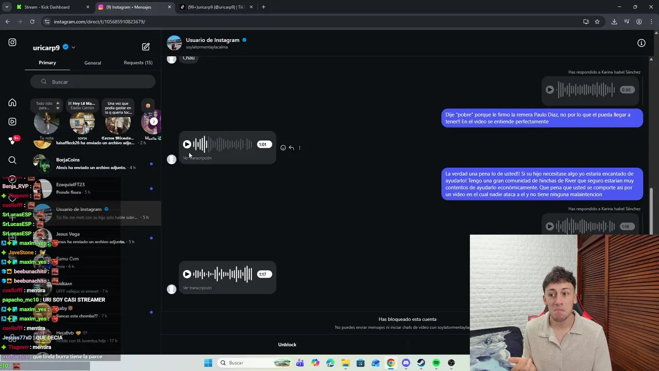Play the 1:17 voice message
The image size is (659, 371).
coord(187,274)
